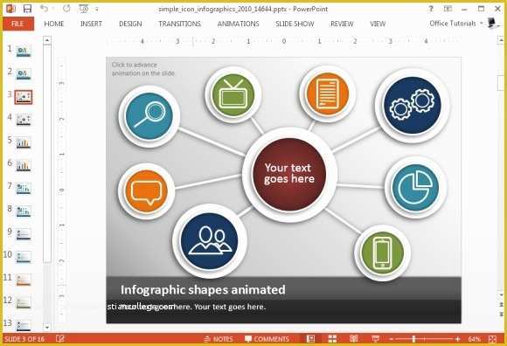
Task: Open Office Tutorials account dropdown
Action: pyautogui.click(x=456, y=24)
